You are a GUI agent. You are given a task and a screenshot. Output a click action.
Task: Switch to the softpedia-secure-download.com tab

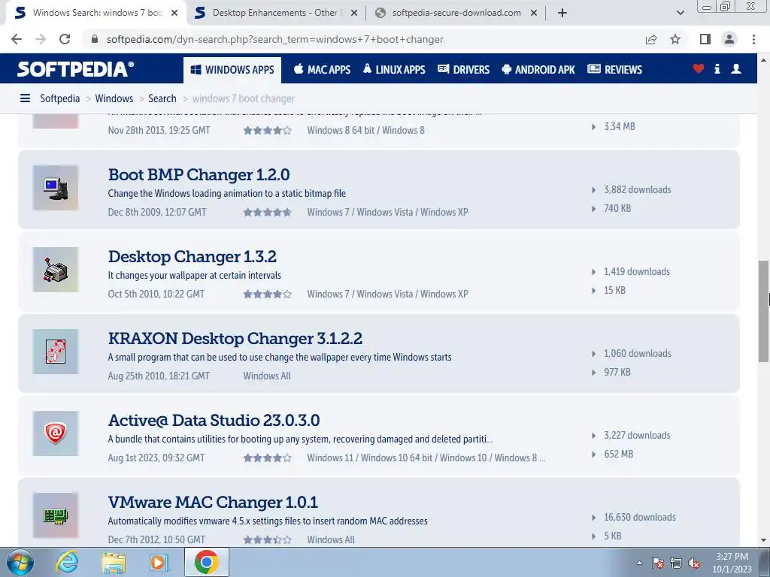456,13
